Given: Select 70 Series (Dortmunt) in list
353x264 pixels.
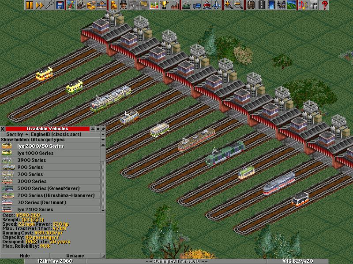Looking at the screenshot, I should [x=50, y=202].
